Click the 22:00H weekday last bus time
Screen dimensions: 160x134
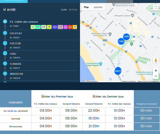click(94, 111)
